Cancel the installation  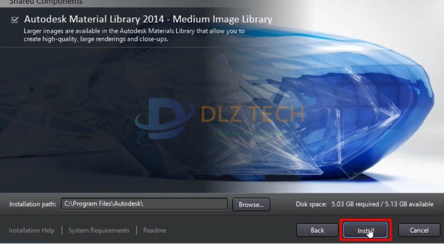point(419,230)
